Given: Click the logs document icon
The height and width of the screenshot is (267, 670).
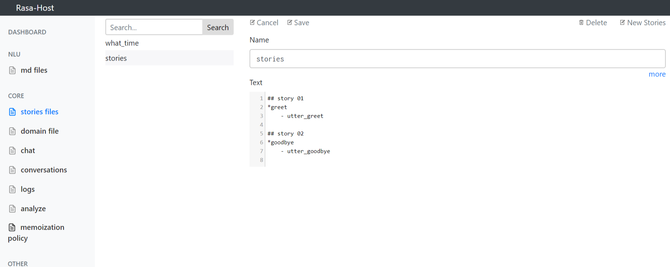Looking at the screenshot, I should pyautogui.click(x=12, y=190).
